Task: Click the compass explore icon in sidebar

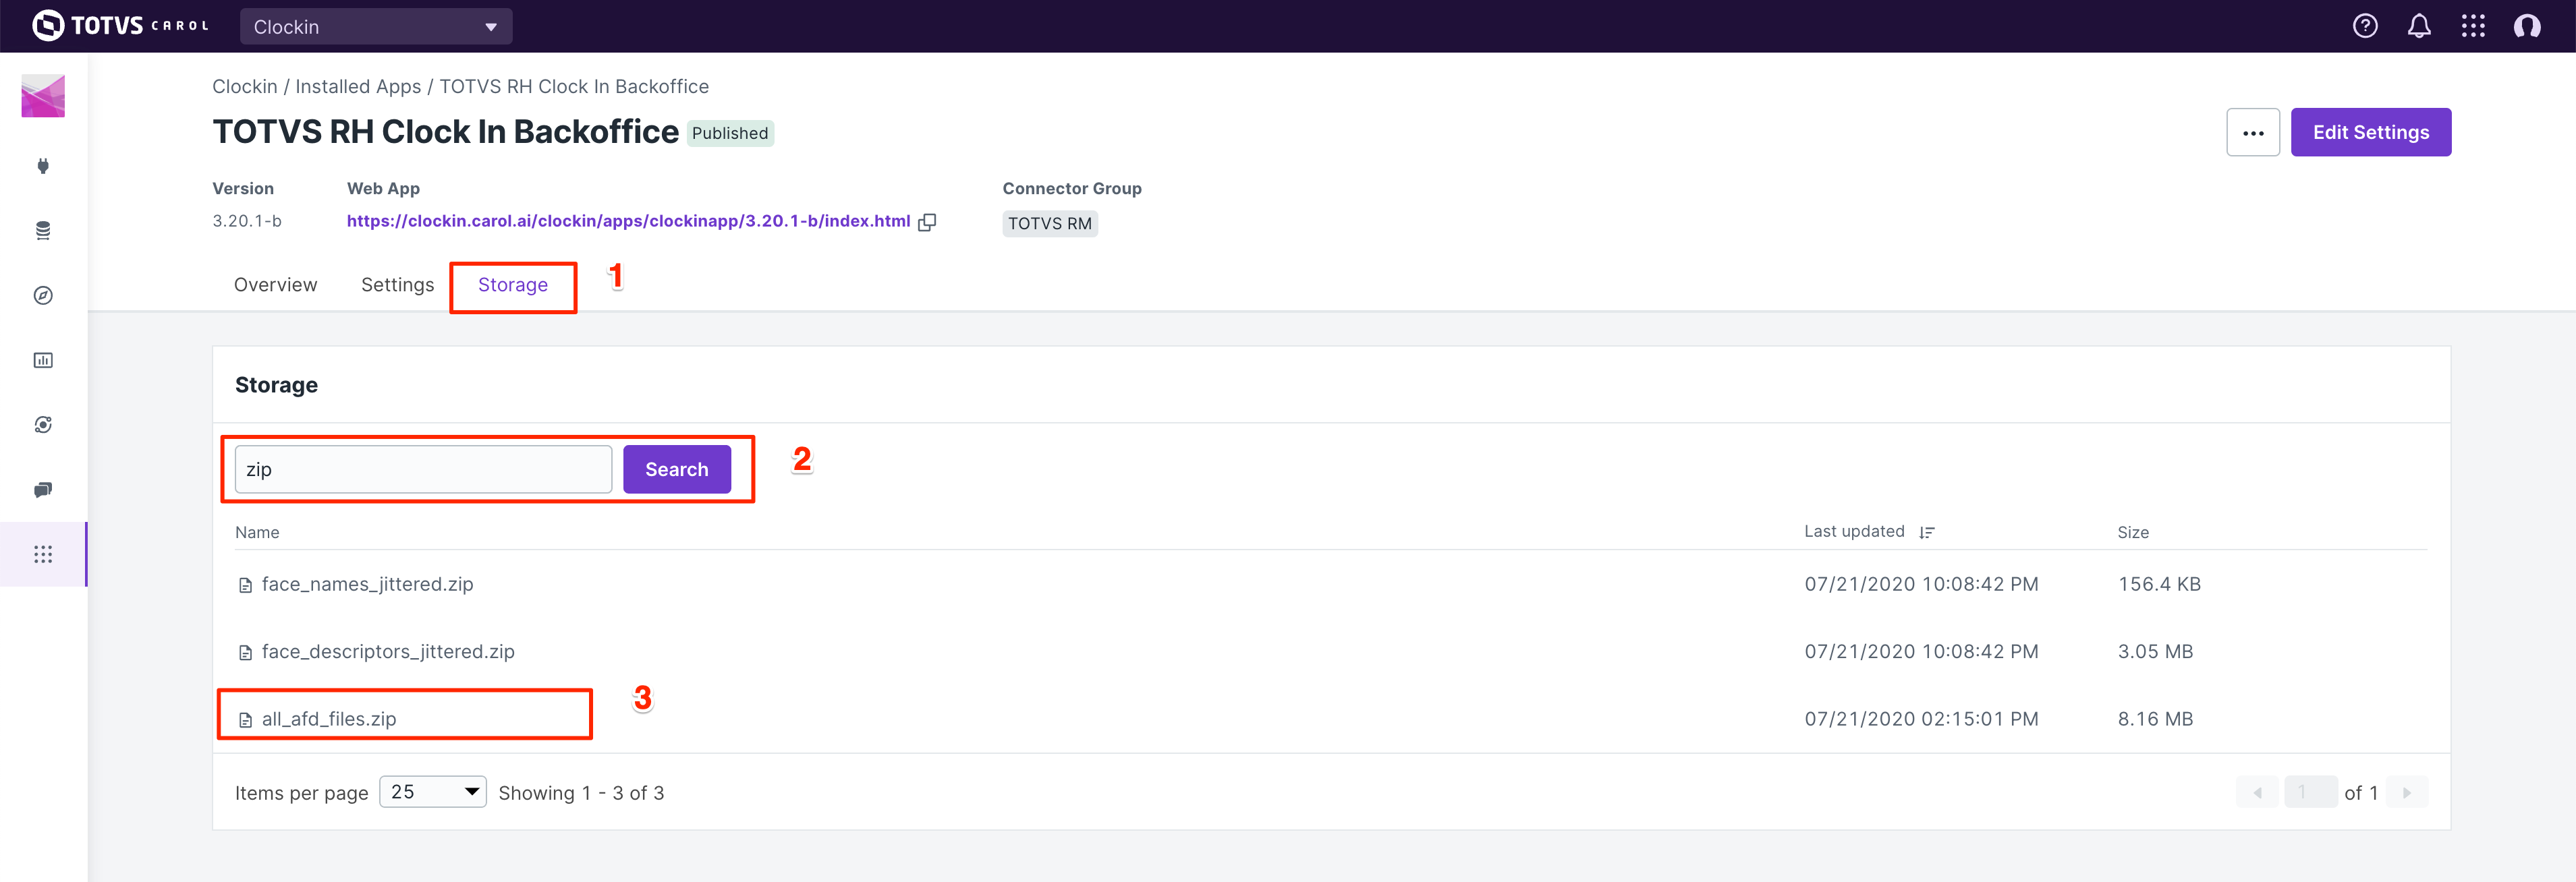Action: tap(43, 295)
